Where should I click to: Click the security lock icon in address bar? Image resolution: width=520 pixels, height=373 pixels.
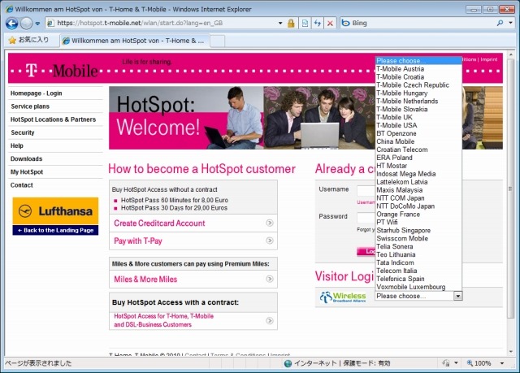291,24
